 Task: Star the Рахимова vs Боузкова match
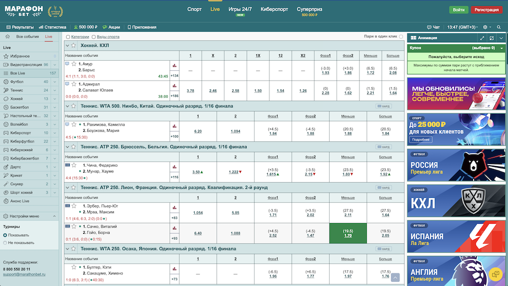(74, 125)
